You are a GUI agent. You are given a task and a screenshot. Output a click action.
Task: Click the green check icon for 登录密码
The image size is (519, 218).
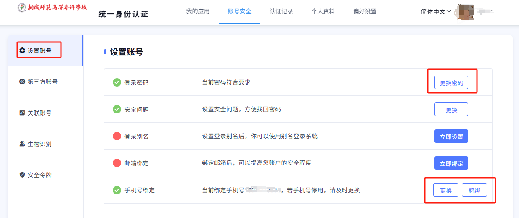117,82
